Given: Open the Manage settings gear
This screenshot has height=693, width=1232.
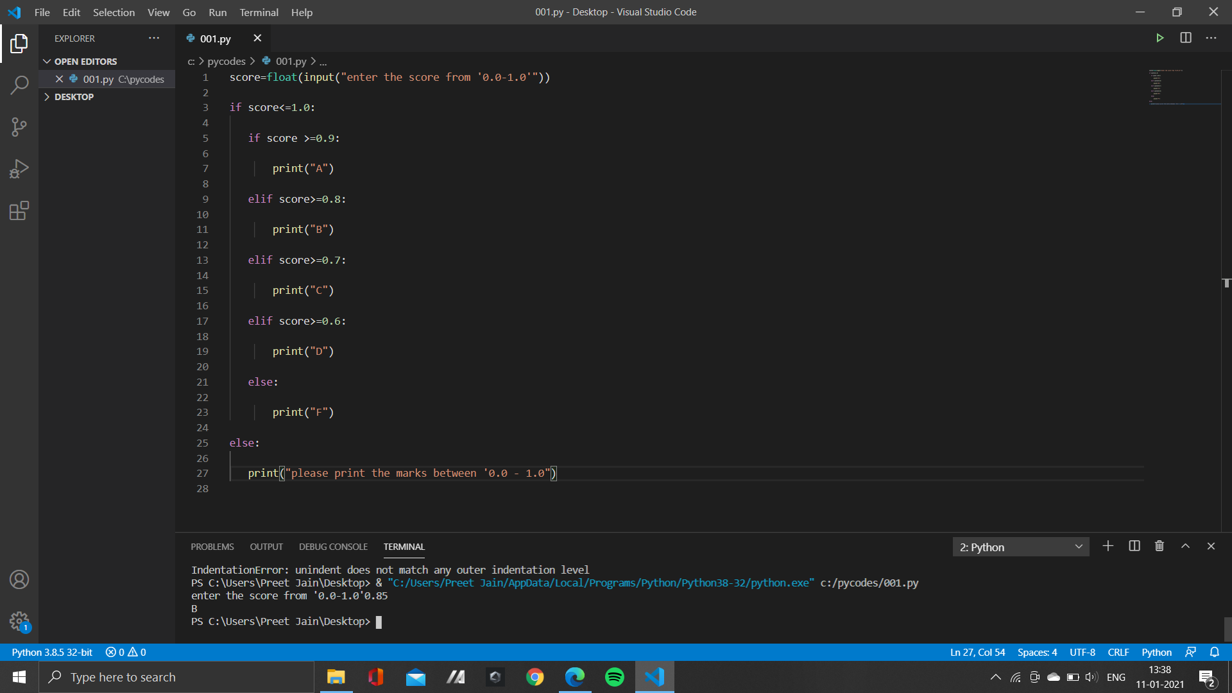Looking at the screenshot, I should (19, 621).
